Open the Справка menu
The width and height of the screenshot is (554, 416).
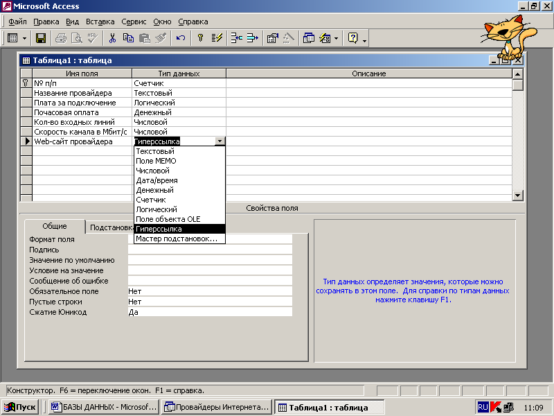[193, 21]
